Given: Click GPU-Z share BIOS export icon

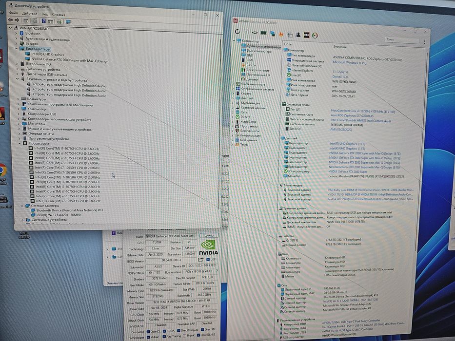Looking at the screenshot, I should click(x=200, y=260).
